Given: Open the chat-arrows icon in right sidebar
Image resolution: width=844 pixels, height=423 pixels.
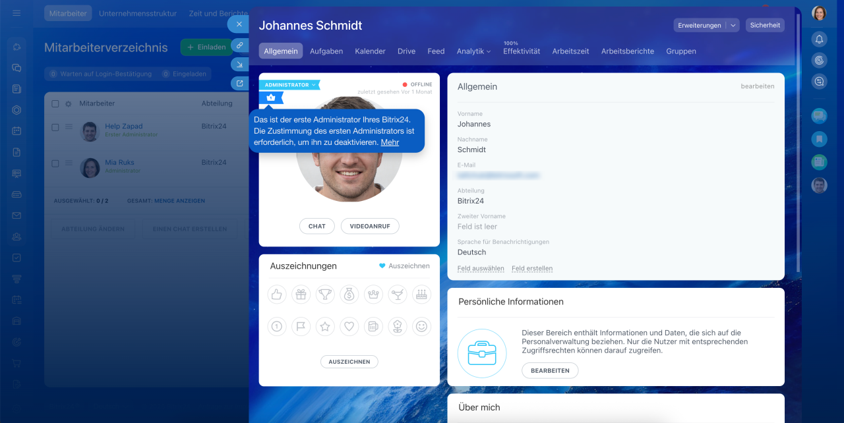Looking at the screenshot, I should pyautogui.click(x=819, y=82).
